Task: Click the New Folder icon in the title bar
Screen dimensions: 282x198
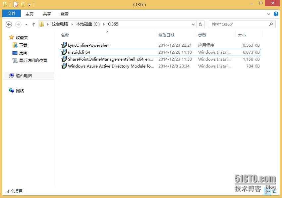Action: coord(23,5)
